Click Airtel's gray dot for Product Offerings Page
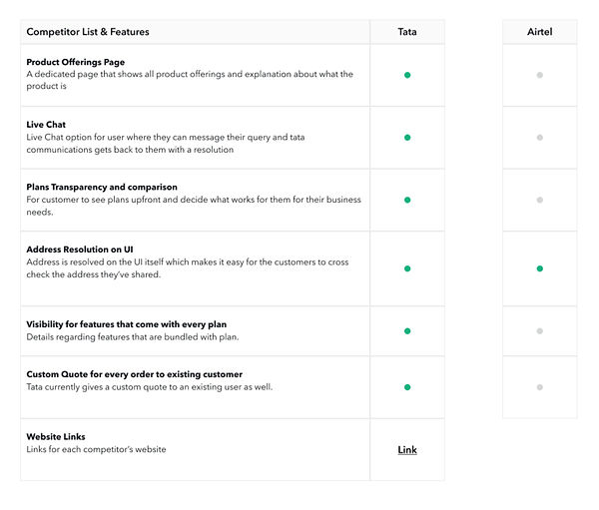The width and height of the screenshot is (599, 510). click(x=540, y=75)
